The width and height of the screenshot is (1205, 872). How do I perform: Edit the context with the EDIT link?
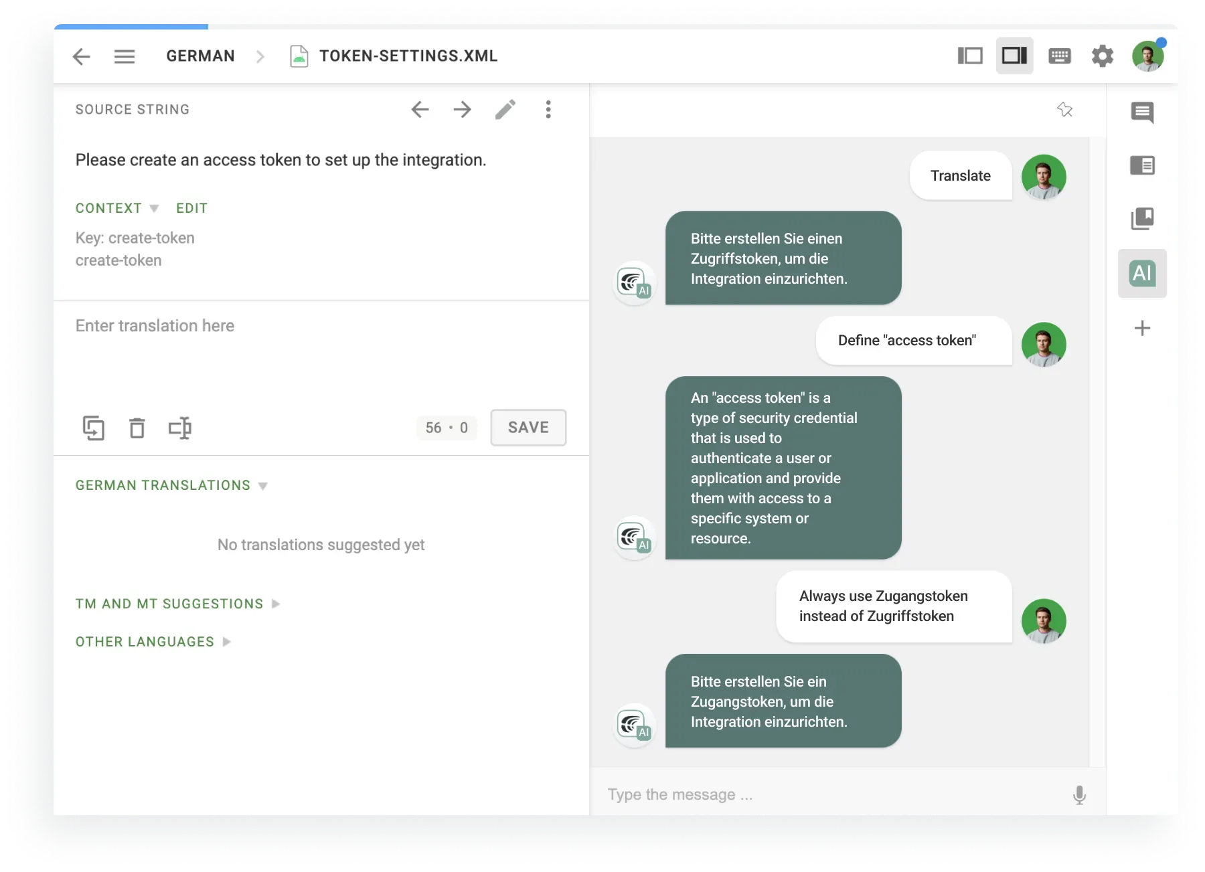[192, 208]
